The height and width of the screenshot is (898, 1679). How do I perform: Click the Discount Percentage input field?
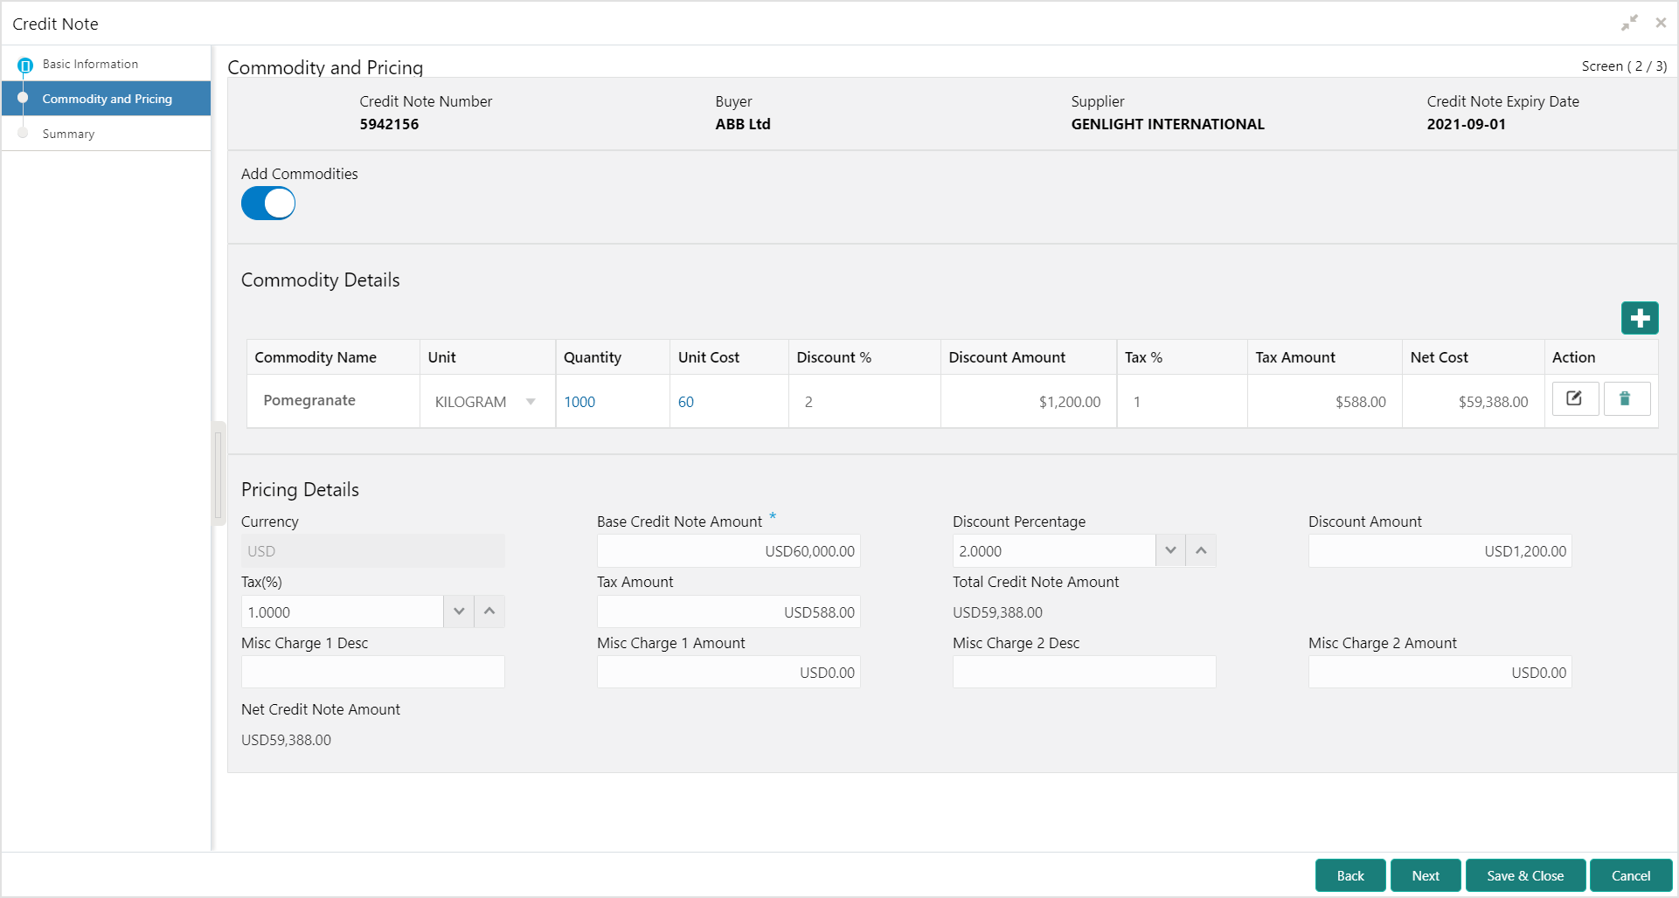point(1054,551)
